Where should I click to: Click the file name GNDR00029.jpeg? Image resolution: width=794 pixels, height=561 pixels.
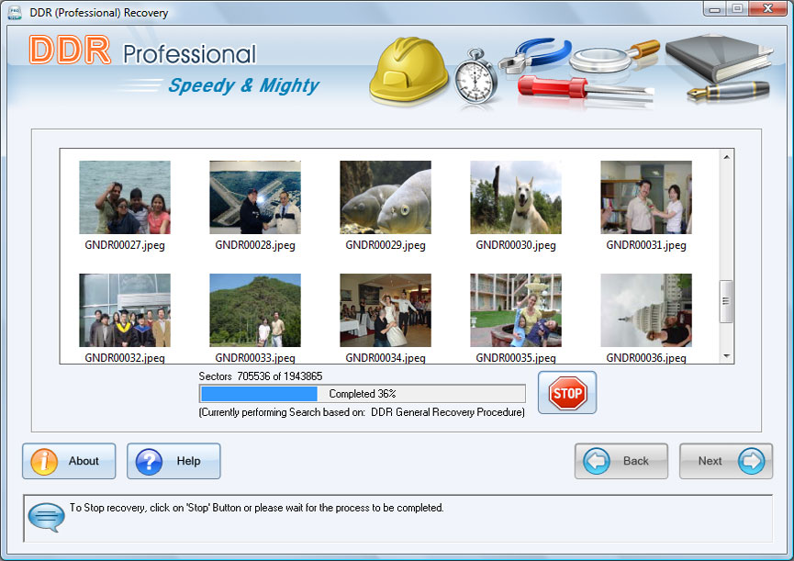coord(386,245)
